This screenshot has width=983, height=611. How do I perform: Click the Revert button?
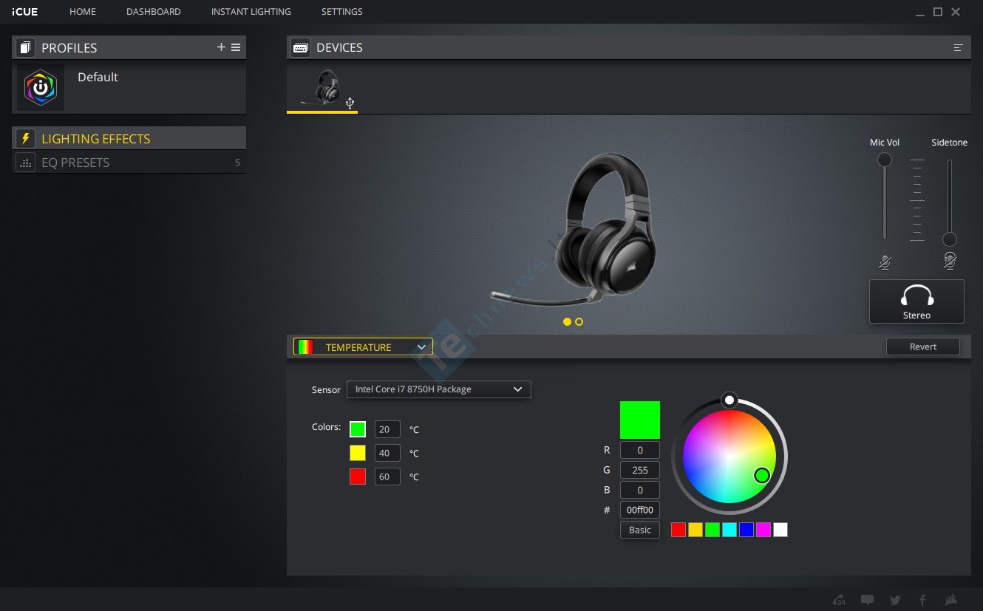point(922,347)
